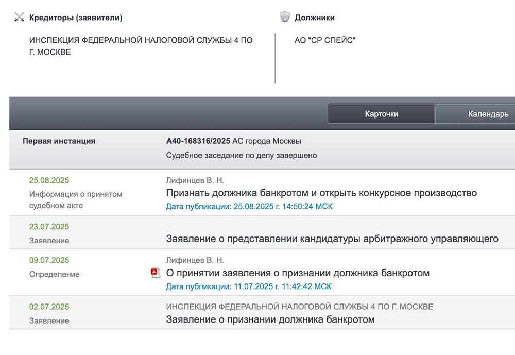Click the 25.08.2025 entry date
Image resolution: width=515 pixels, height=355 pixels.
[x=49, y=180]
